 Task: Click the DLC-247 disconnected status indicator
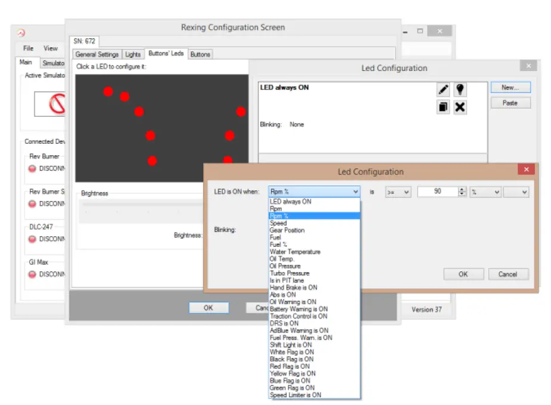coord(32,239)
